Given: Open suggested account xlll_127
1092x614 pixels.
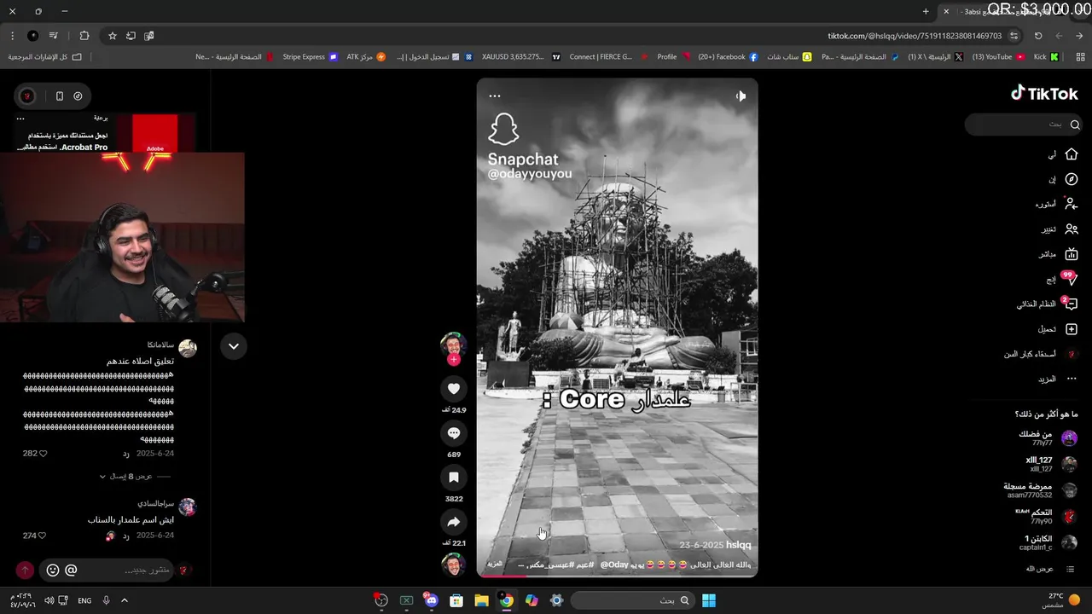Looking at the screenshot, I should coord(1051,464).
